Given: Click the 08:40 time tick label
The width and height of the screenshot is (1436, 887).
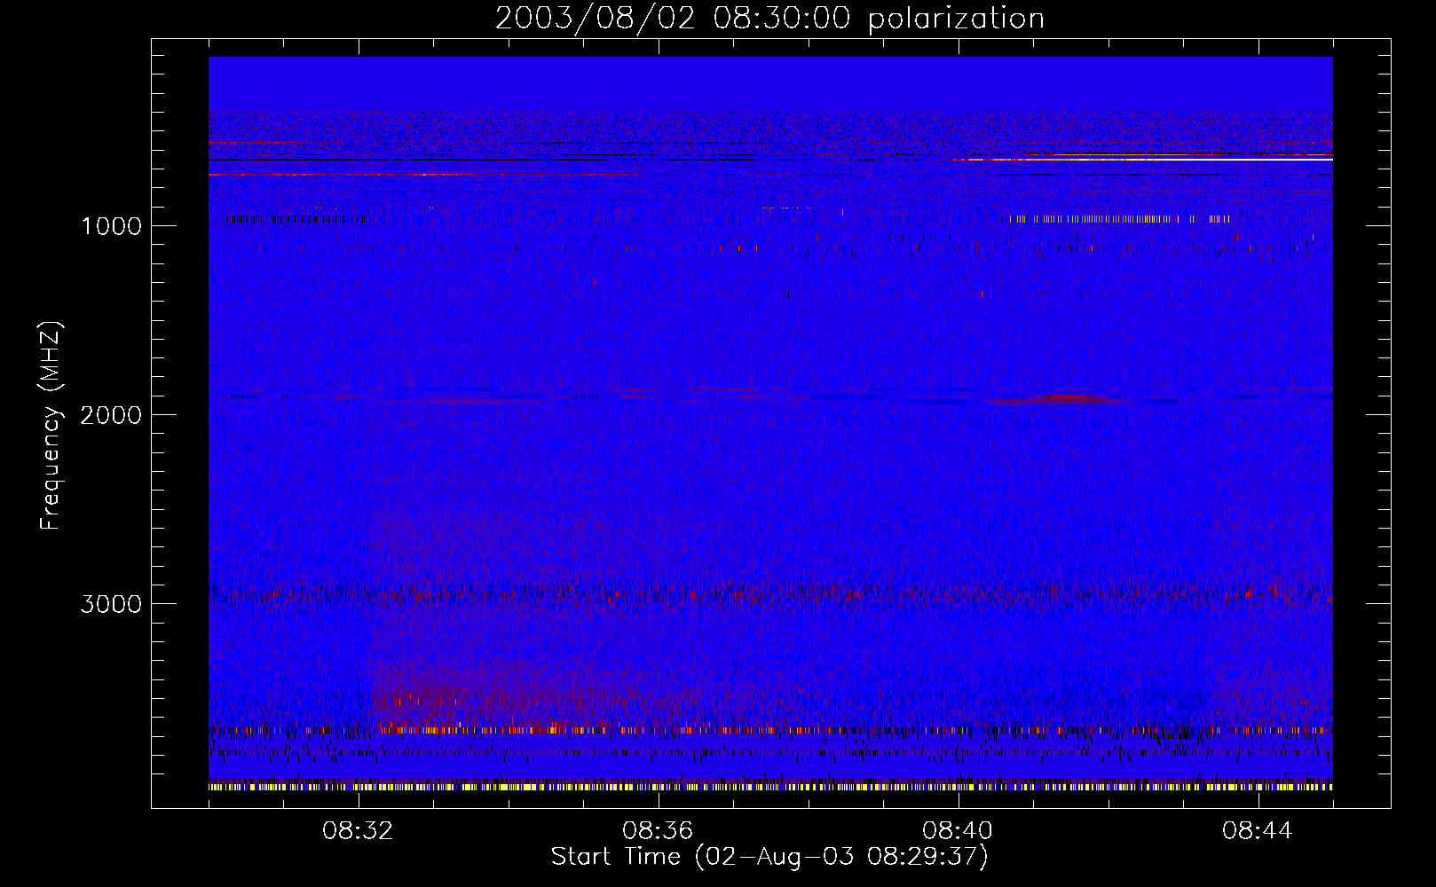Looking at the screenshot, I should [x=958, y=831].
